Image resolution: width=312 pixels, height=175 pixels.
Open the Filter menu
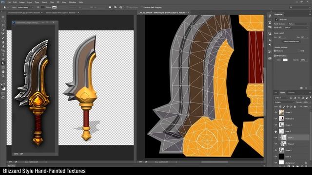(x=52, y=2)
